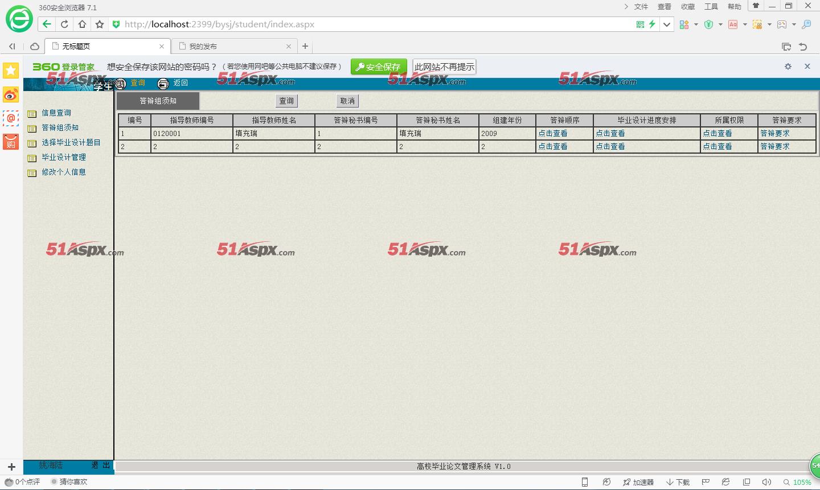Viewport: 820px width, 490px height.
Task: Switch to the 我的发布 tab
Action: click(x=203, y=46)
